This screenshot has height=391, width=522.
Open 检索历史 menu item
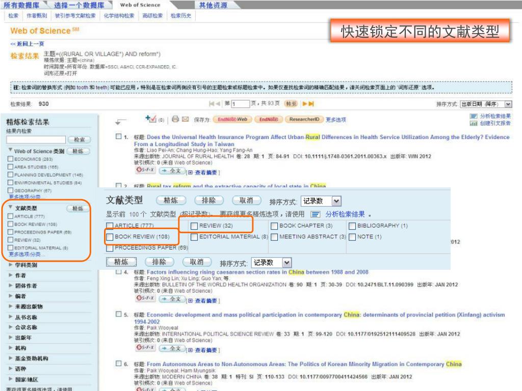click(181, 16)
